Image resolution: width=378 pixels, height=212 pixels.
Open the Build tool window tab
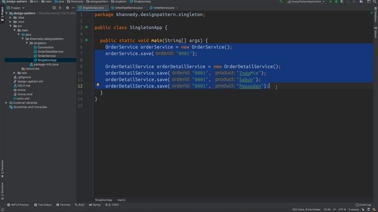(80, 205)
